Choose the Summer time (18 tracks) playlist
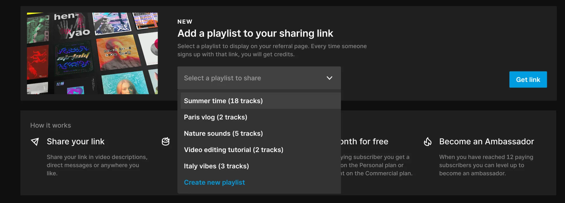565x203 pixels. point(223,101)
